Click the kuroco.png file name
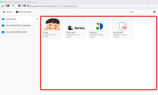The image size is (158, 95). pyautogui.click(x=71, y=32)
